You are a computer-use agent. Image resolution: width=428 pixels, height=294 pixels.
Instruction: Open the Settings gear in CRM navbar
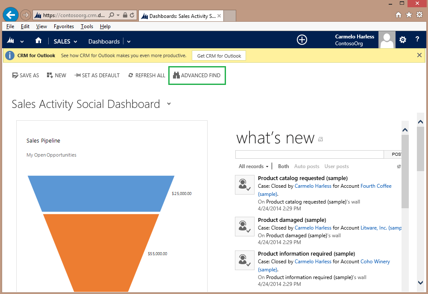point(403,40)
